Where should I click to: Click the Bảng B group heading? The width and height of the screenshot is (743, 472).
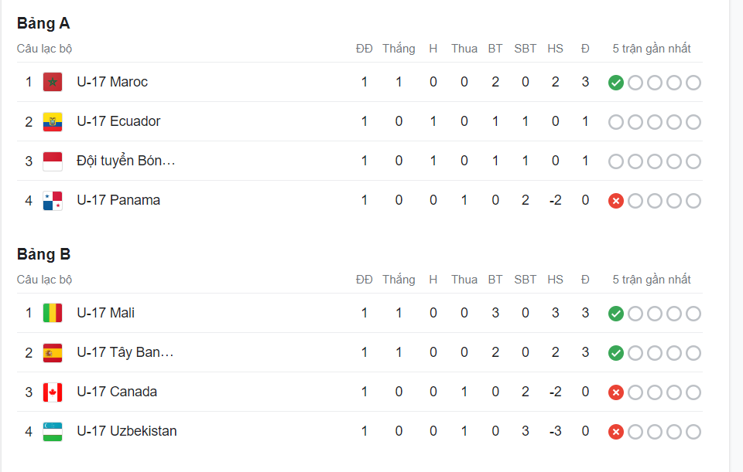[43, 254]
